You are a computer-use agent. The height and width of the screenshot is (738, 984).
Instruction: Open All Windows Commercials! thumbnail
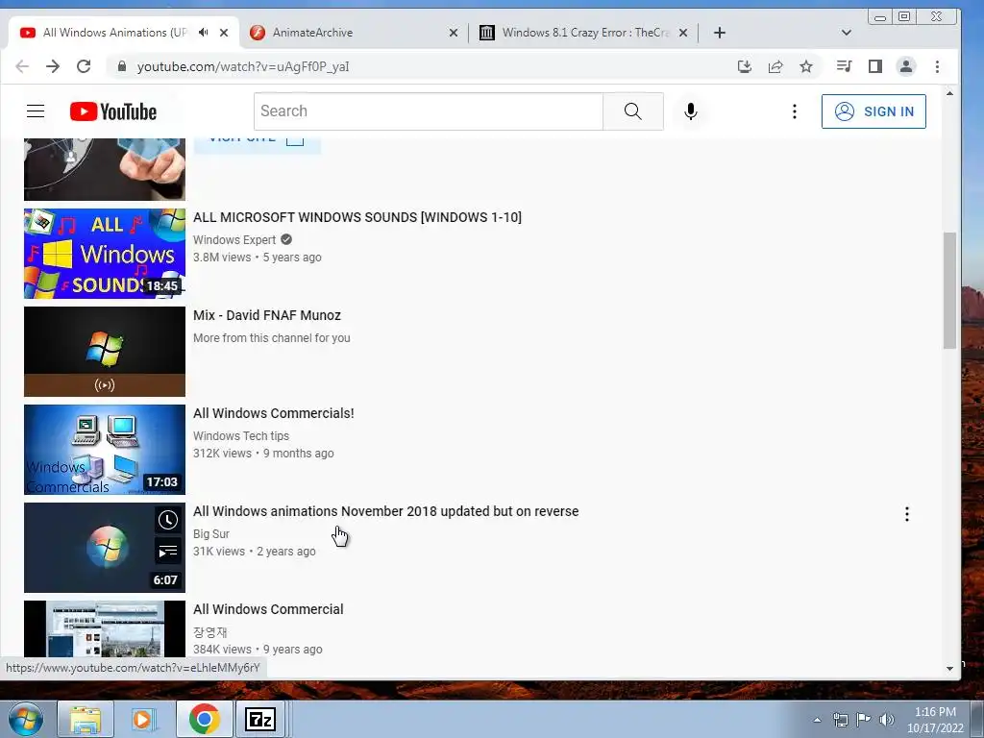click(x=105, y=450)
